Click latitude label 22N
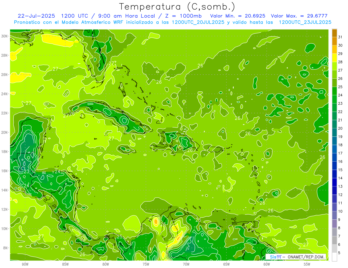The height and width of the screenshot is (268, 348). (4, 113)
